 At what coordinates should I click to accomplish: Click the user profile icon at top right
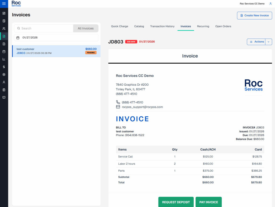[x=270, y=4]
